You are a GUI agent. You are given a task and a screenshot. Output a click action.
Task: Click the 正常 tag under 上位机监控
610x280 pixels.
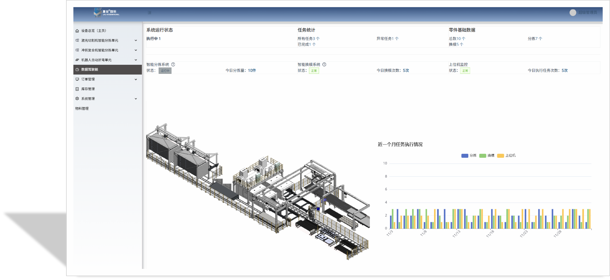[x=465, y=71]
